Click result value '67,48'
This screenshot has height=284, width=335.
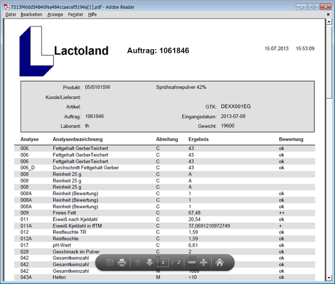click(194, 213)
